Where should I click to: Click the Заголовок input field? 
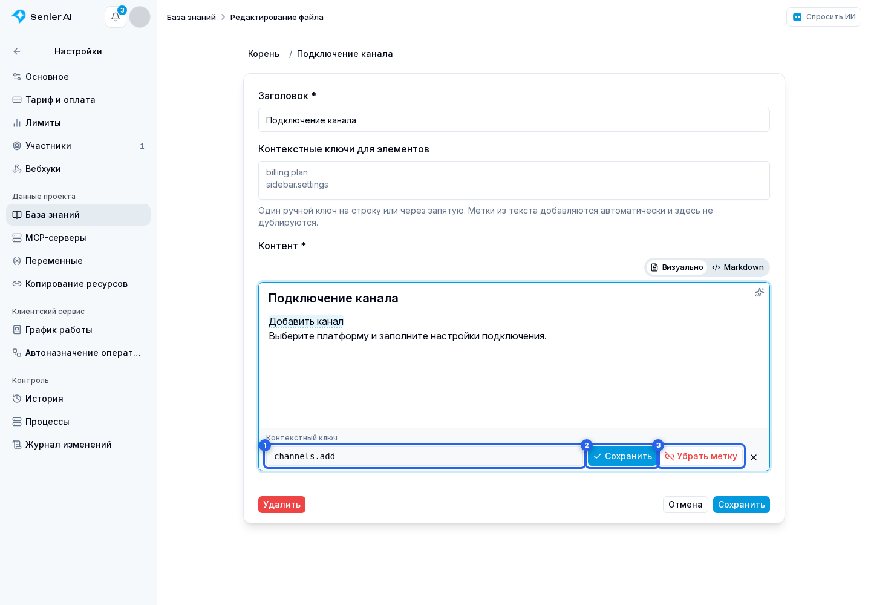click(514, 120)
